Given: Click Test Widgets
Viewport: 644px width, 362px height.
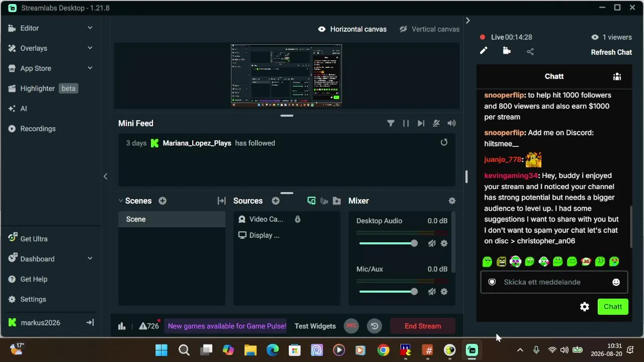Looking at the screenshot, I should (x=315, y=326).
